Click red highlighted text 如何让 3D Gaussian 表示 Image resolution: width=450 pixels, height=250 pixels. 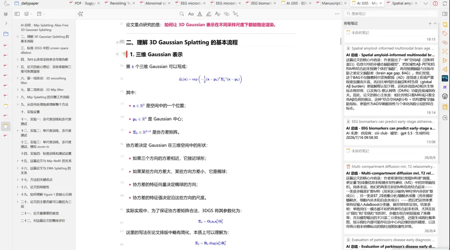click(x=220, y=25)
